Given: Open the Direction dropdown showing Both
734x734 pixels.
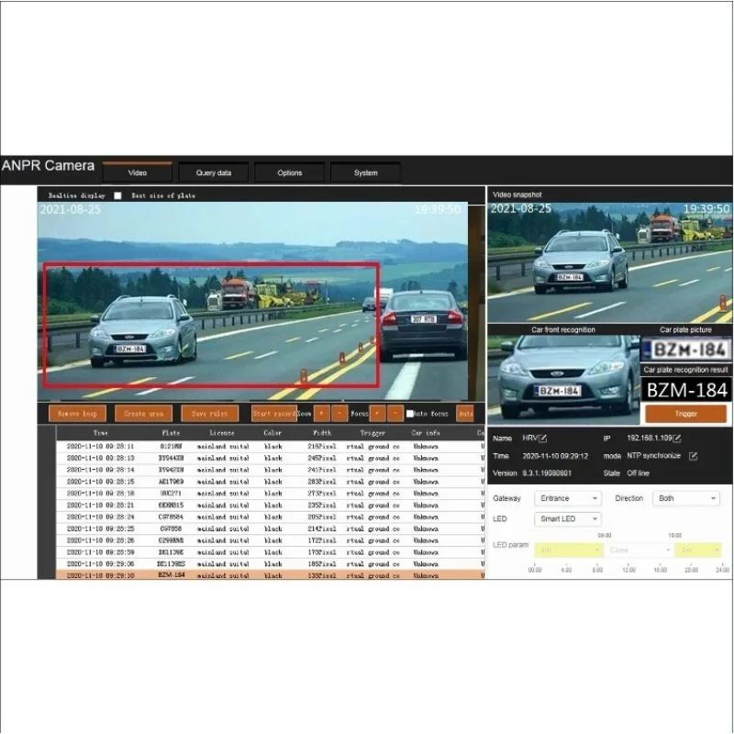Looking at the screenshot, I should [x=685, y=498].
